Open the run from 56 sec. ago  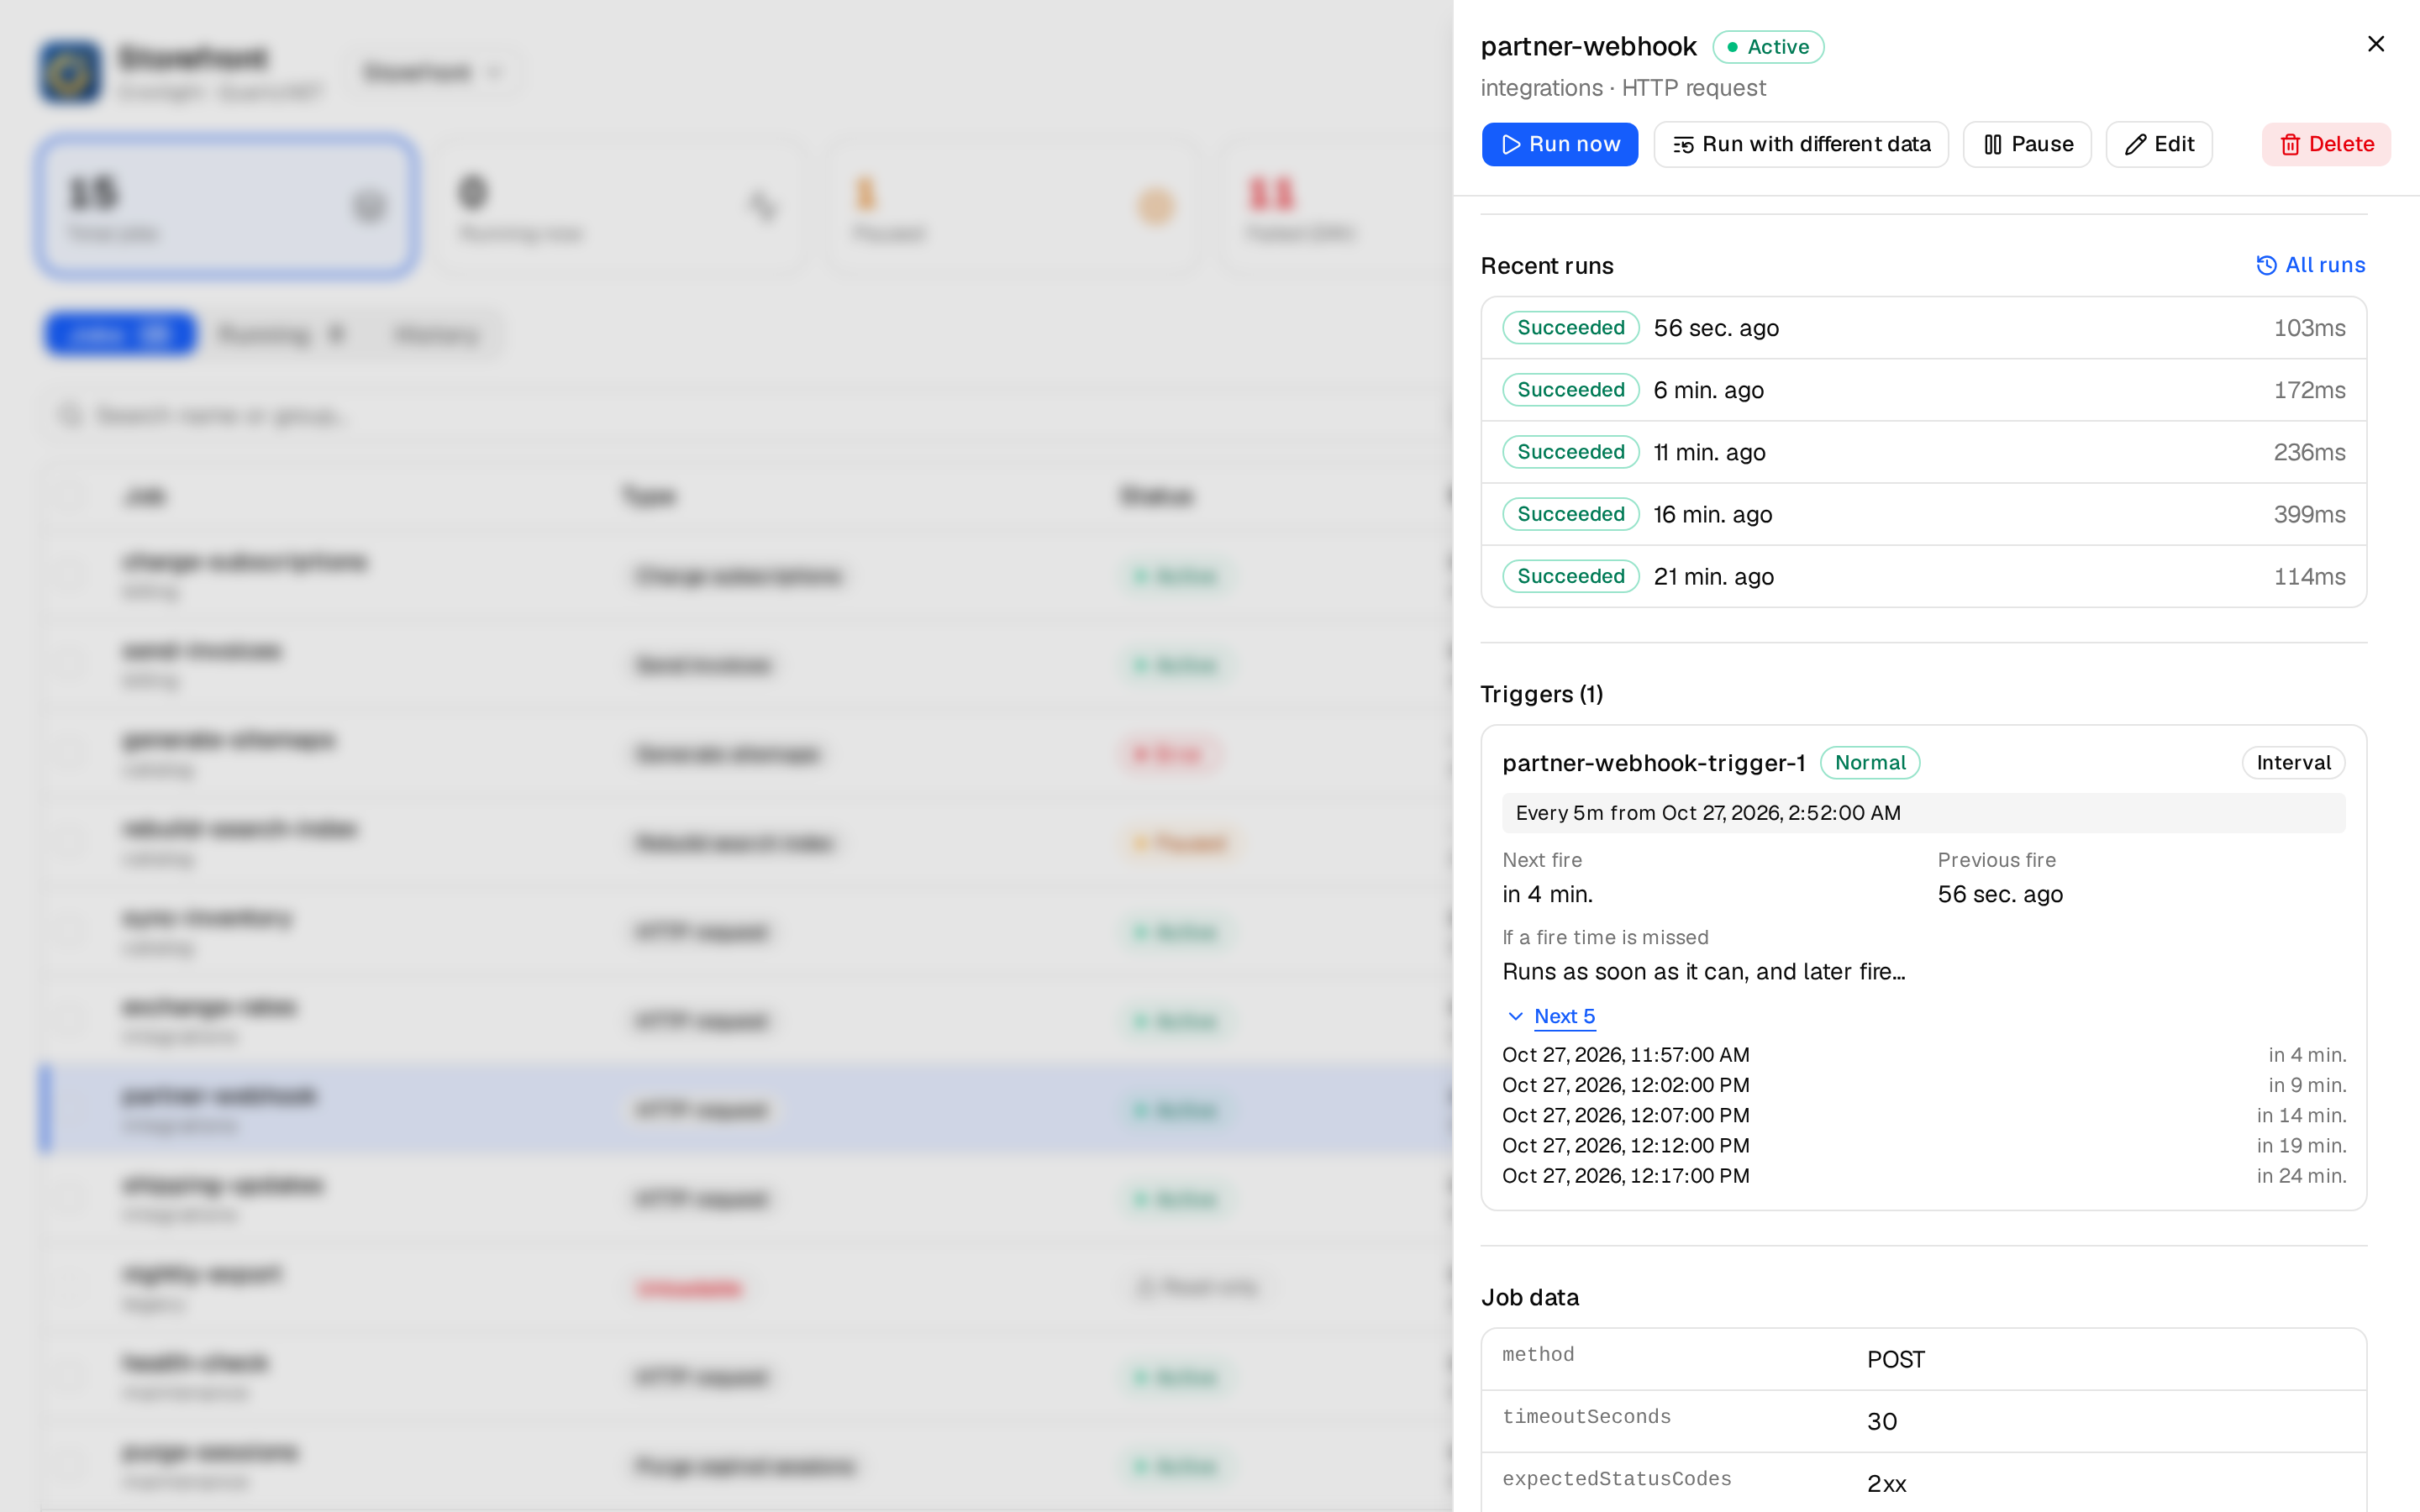1923,328
